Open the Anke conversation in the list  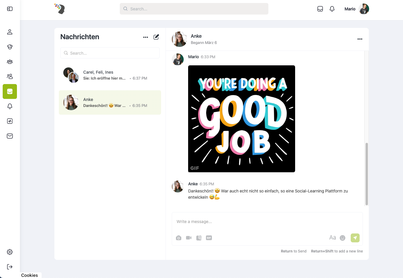pyautogui.click(x=110, y=102)
